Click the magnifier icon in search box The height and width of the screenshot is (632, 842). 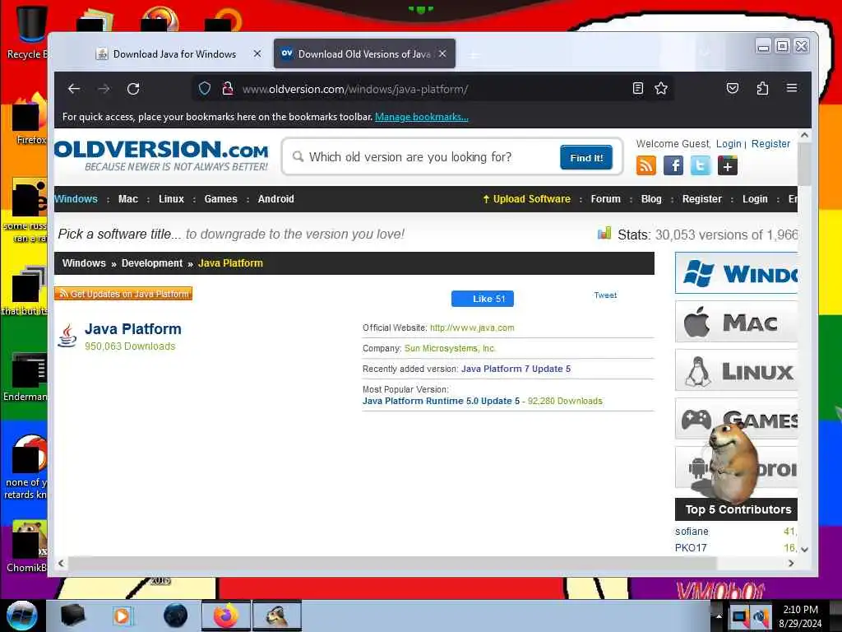coord(298,156)
